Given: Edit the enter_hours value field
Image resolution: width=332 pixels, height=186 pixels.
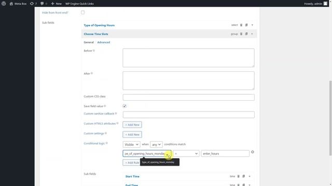Looking at the screenshot, I should [x=225, y=153].
